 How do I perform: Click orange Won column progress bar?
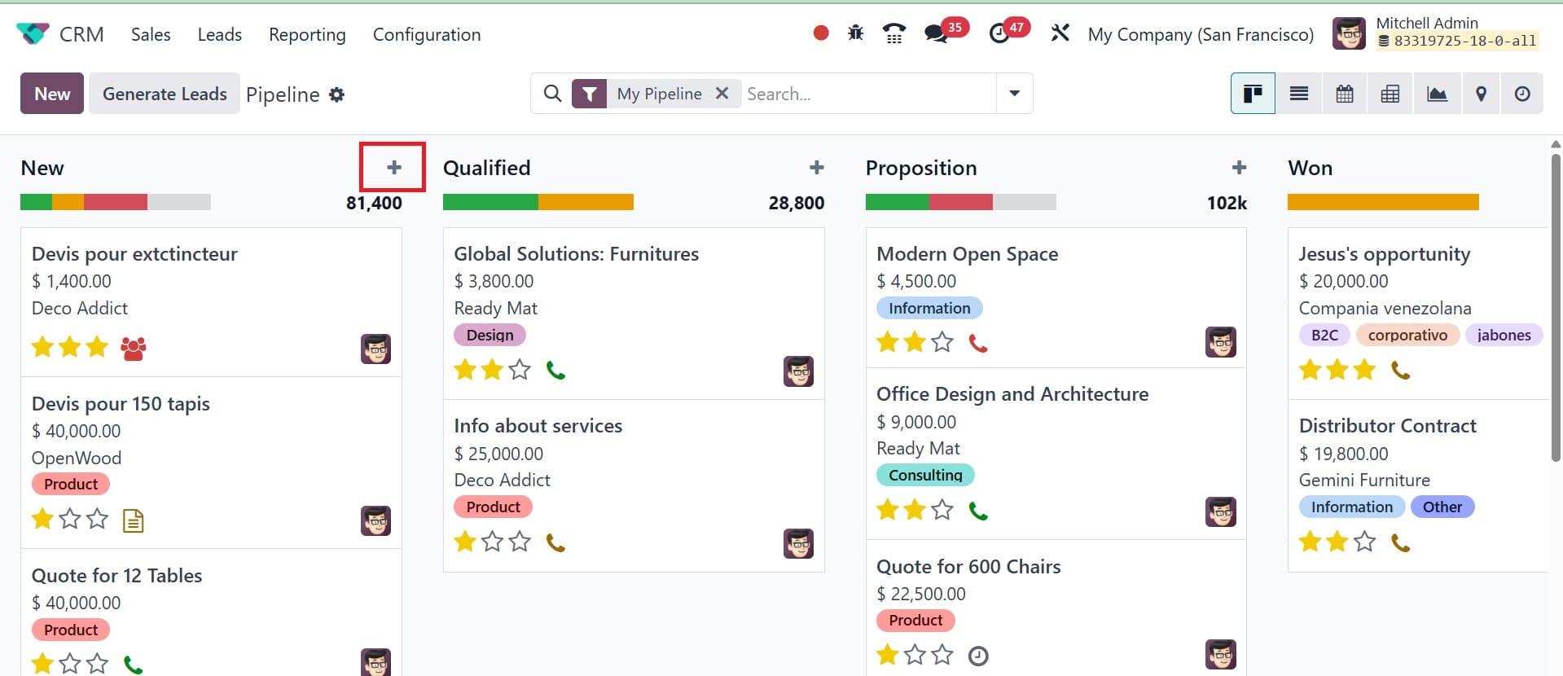click(1383, 202)
